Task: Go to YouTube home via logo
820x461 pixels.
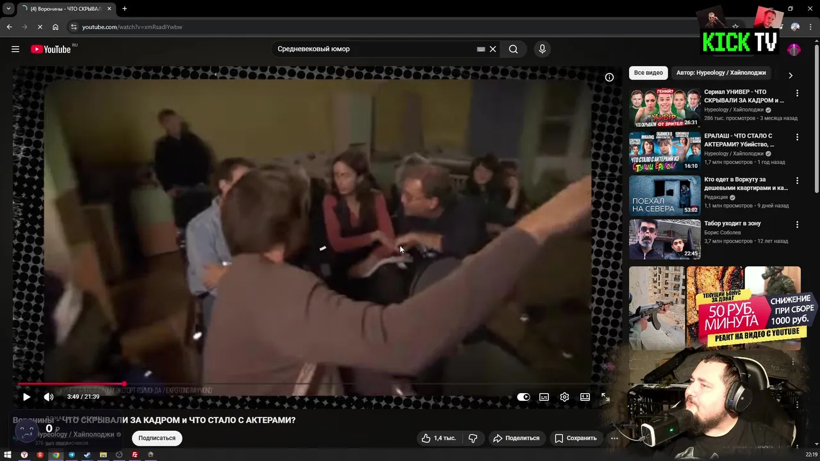Action: (51, 49)
